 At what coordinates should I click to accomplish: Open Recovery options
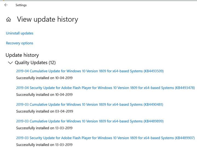coord(19,43)
